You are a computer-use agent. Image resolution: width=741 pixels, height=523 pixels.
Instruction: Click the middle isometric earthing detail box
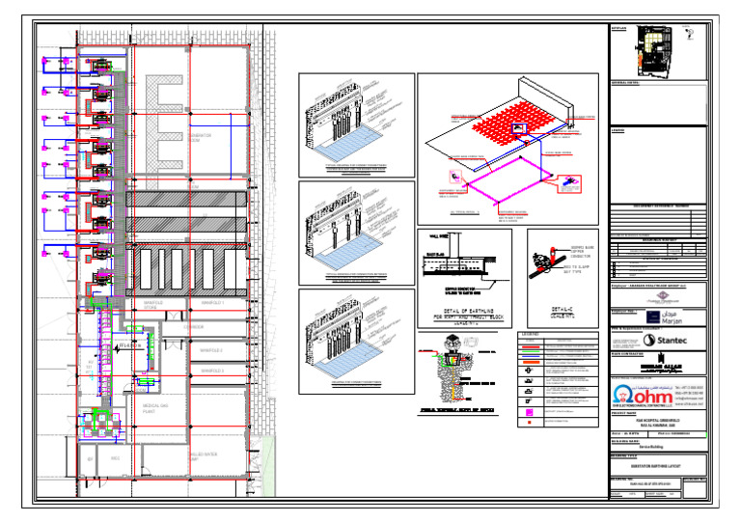tap(356, 233)
